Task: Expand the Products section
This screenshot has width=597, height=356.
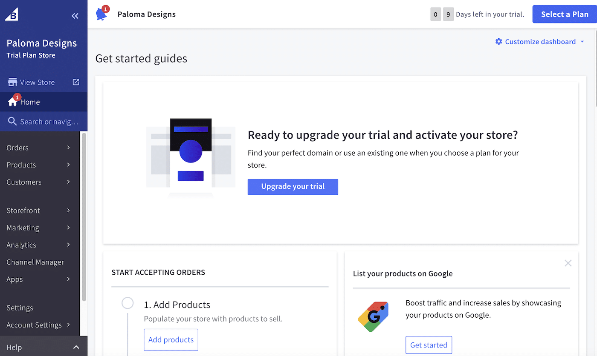Action: click(x=68, y=165)
